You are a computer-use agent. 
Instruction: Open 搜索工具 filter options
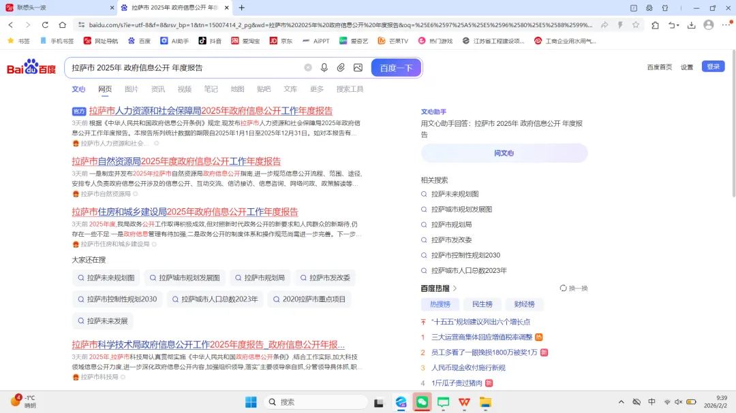point(350,89)
